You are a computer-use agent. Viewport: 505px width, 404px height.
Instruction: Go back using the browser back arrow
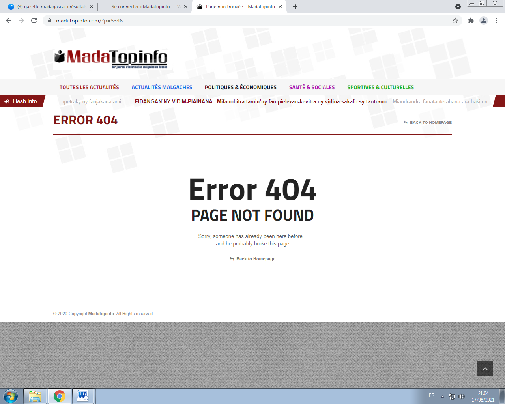coord(9,21)
